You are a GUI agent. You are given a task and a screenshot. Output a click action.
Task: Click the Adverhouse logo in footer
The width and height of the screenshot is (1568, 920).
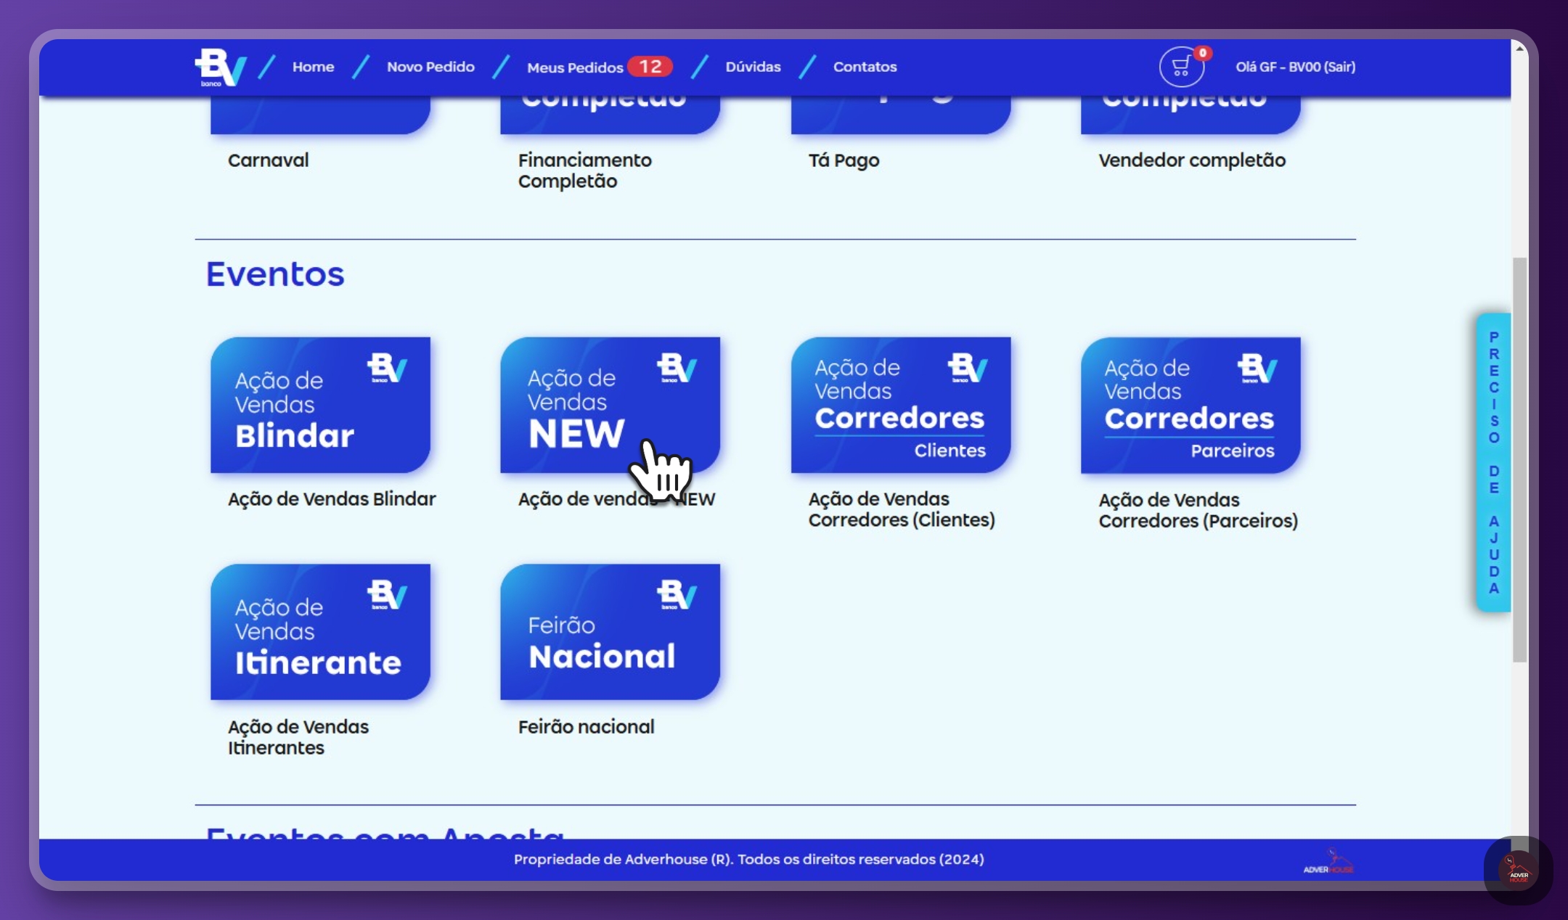click(1328, 861)
